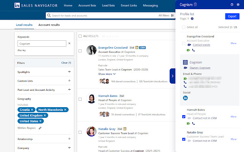Viewport: 244px width, 152px height.
Task: Uncheck Hannah Bates in the profile list
Action: (x=184, y=117)
